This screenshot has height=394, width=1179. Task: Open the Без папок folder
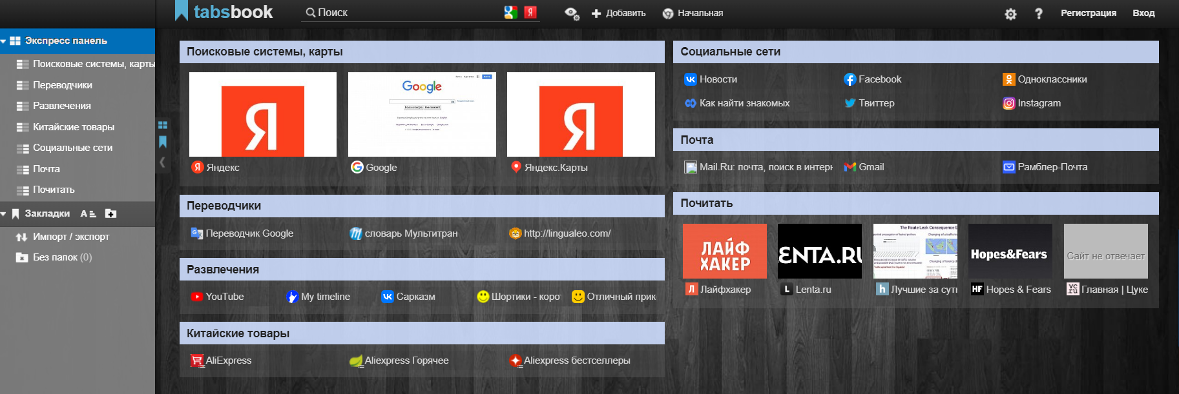(x=54, y=257)
